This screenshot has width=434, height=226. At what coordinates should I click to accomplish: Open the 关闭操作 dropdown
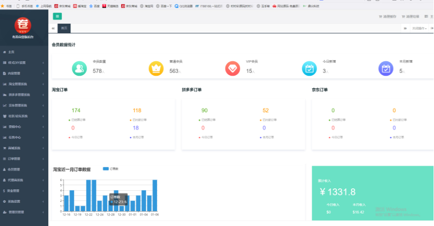419,28
